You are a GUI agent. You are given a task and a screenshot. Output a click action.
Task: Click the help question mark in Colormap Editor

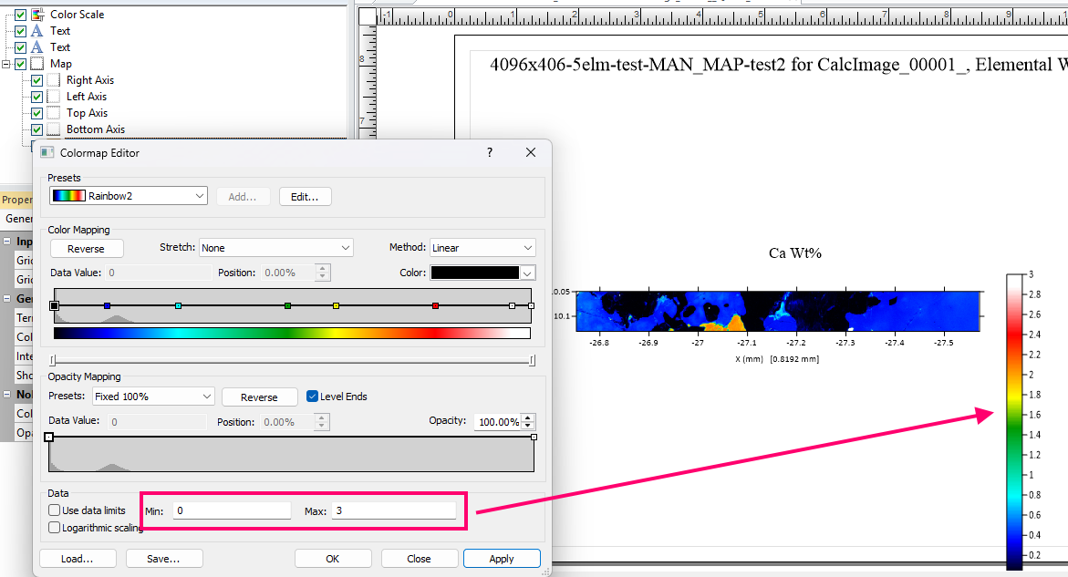click(x=490, y=153)
